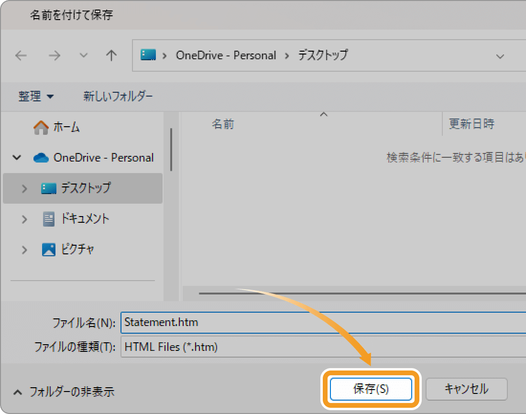Toggle フォルダーの非表示 to hide folders

coord(64,392)
